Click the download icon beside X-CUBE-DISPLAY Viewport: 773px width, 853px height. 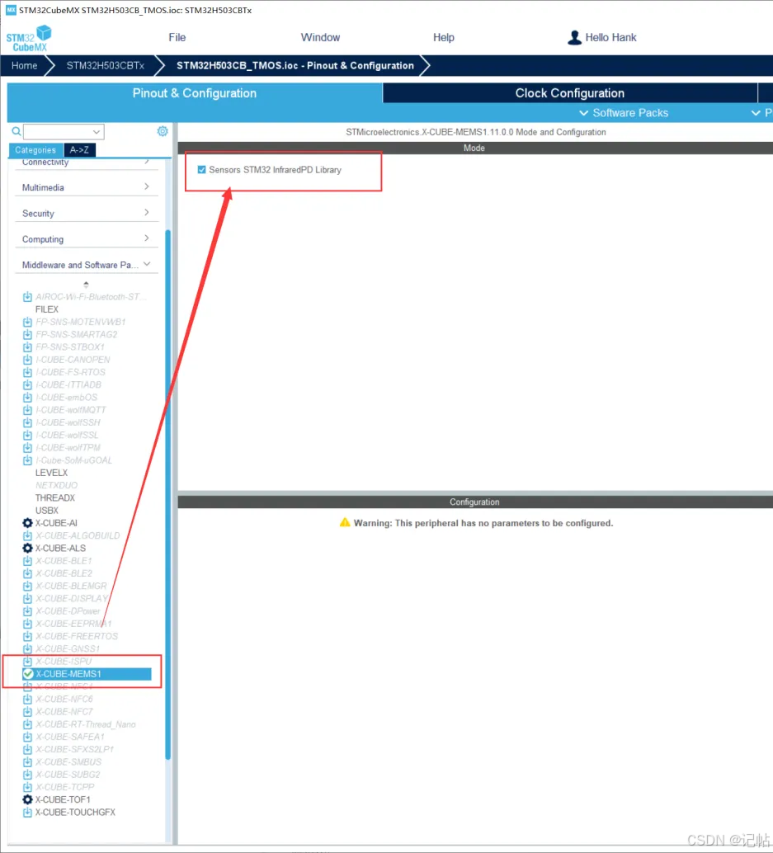pyautogui.click(x=27, y=598)
